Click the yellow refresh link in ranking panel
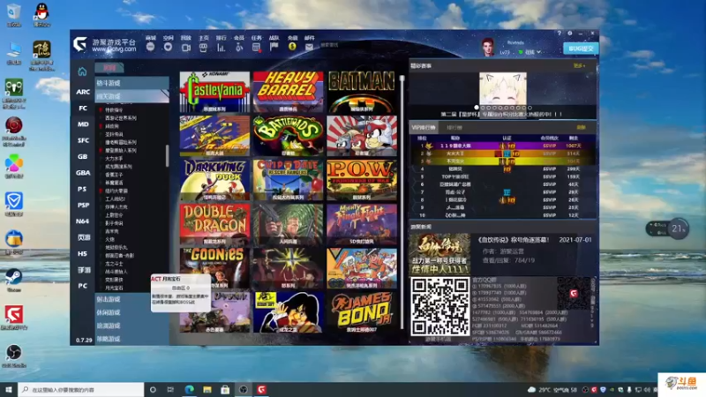The image size is (706, 397). pos(581,127)
